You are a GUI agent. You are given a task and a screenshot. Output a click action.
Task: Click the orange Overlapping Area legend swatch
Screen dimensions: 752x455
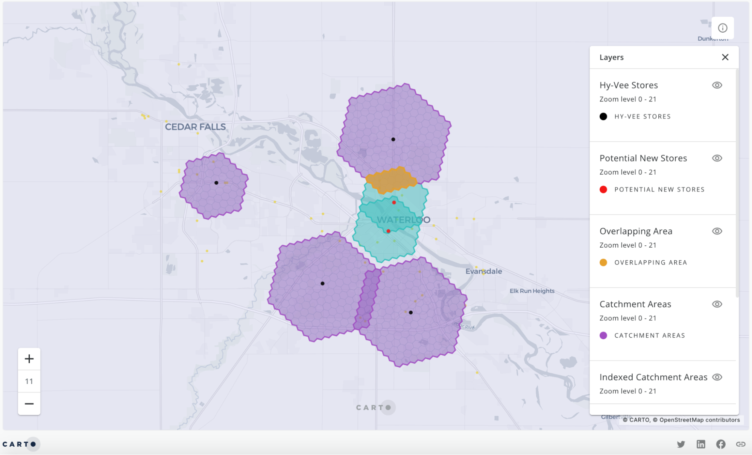603,263
